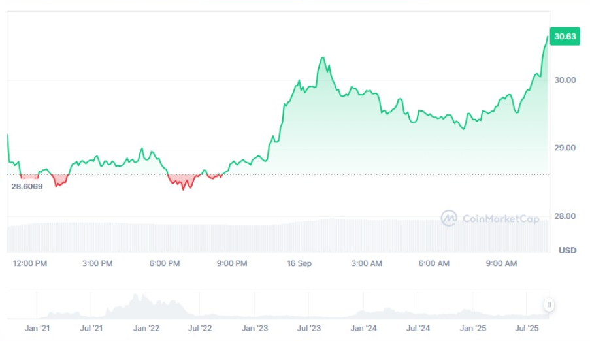This screenshot has width=590, height=341.
Task: Click the 9:00 AM time axis label
Action: coord(501,263)
